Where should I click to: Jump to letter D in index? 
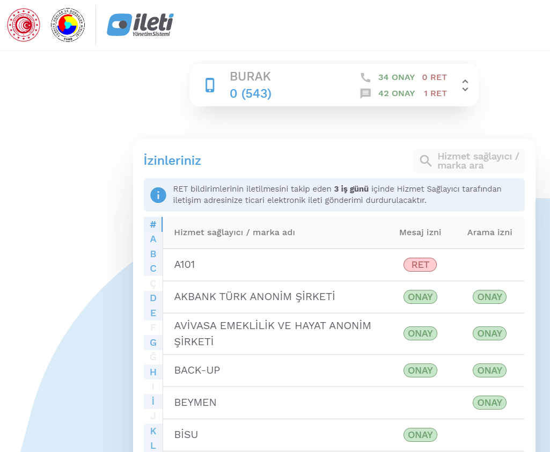click(x=153, y=298)
